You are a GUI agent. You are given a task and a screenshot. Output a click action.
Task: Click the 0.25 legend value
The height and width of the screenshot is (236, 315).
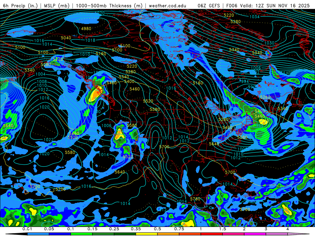point(114,229)
